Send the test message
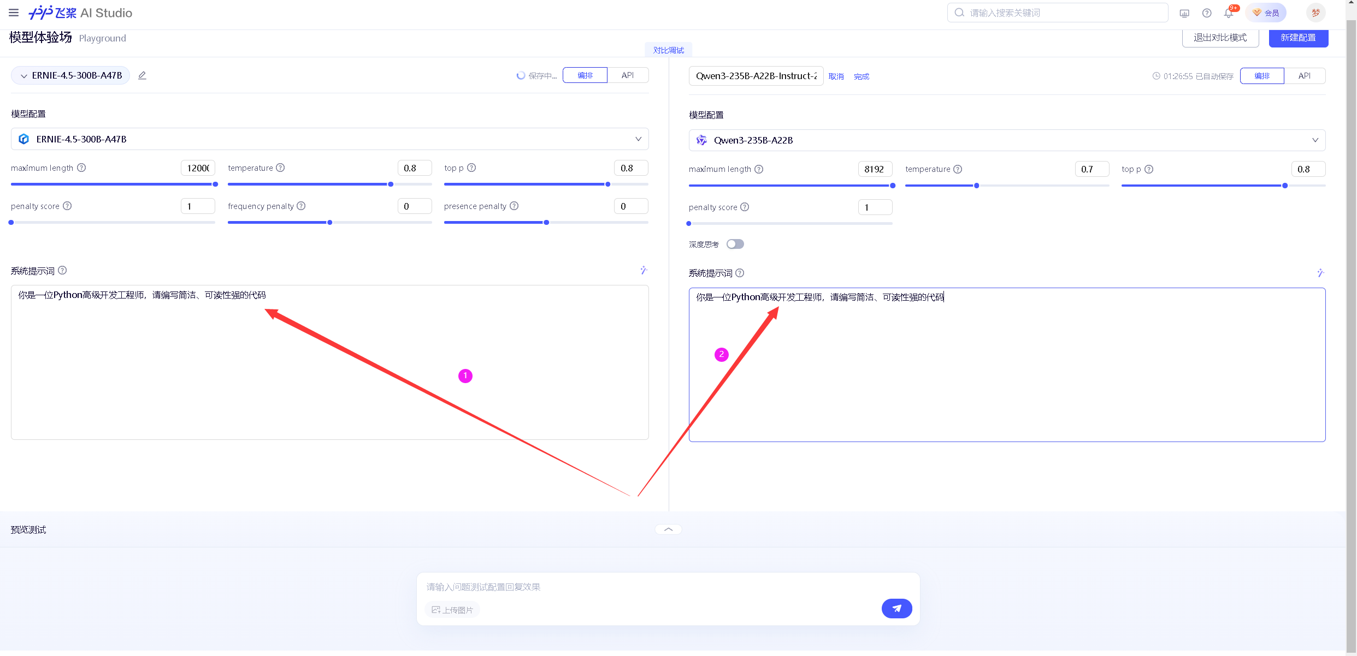Screen dimensions: 1357x656 tap(896, 609)
